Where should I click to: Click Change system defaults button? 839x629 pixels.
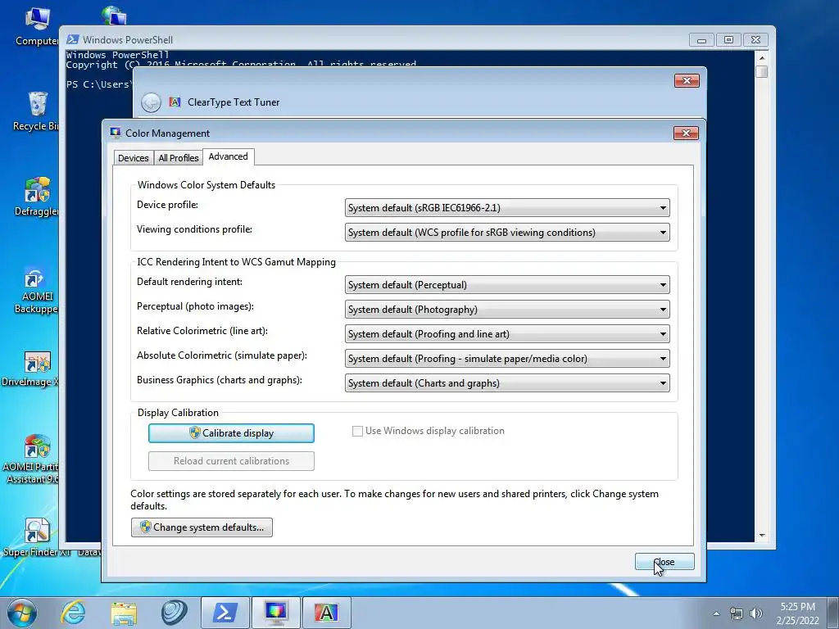202,527
